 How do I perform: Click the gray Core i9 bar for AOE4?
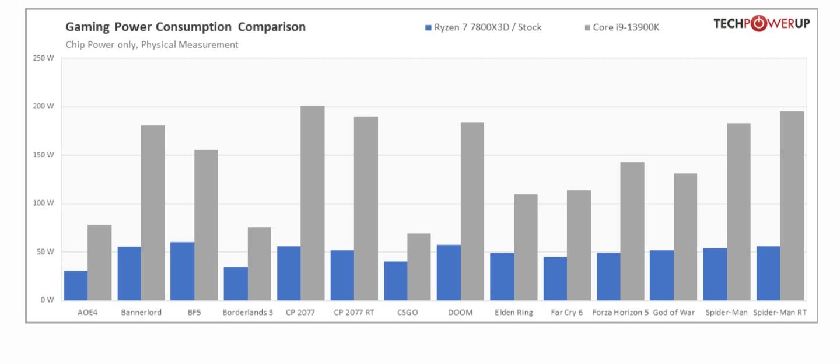[x=100, y=262]
